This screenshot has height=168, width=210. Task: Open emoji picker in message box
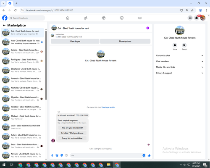coord(144,155)
